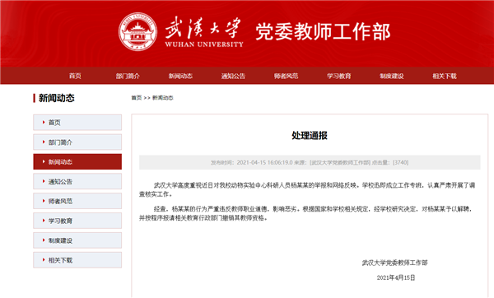
Task: Select 首页 in the left sidebar
Action: click(77, 122)
